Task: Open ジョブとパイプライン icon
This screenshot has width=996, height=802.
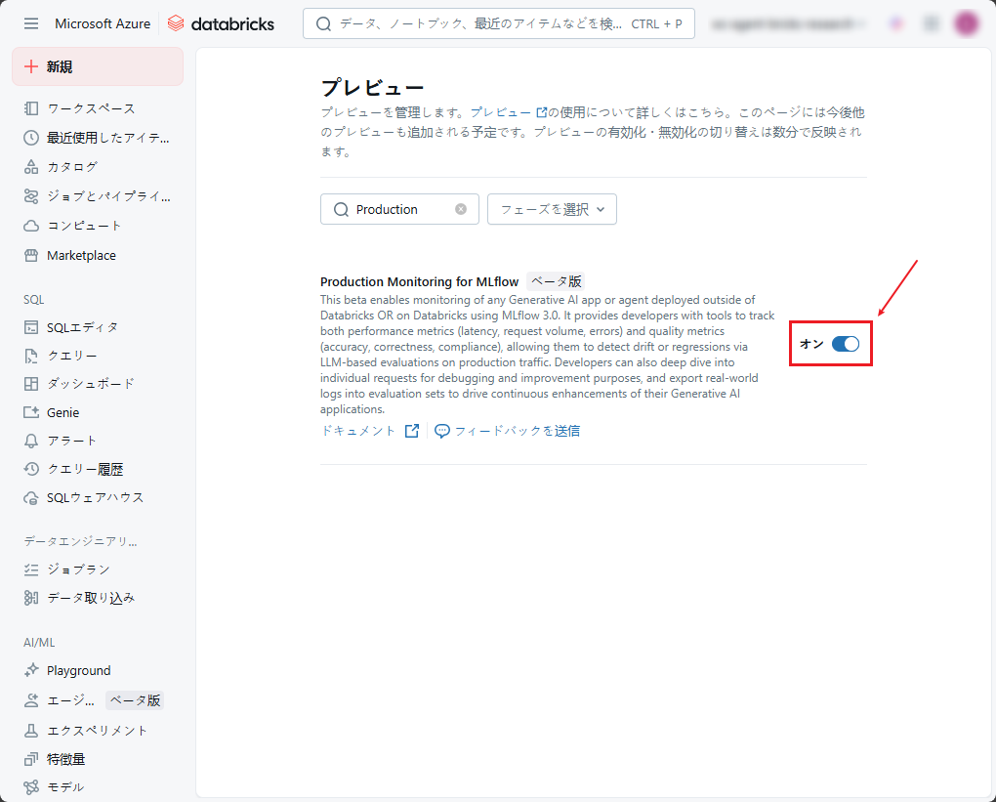Action: (31, 196)
